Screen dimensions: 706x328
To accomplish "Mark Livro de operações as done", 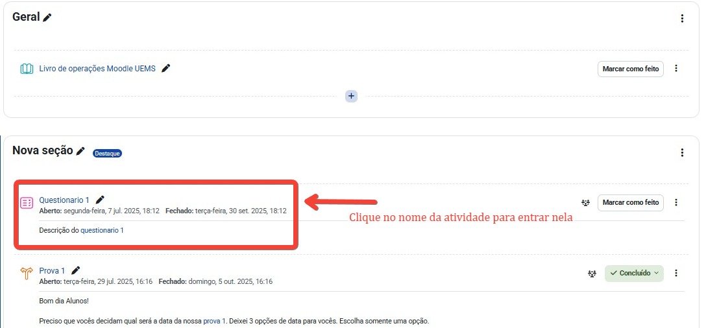I will (x=630, y=69).
